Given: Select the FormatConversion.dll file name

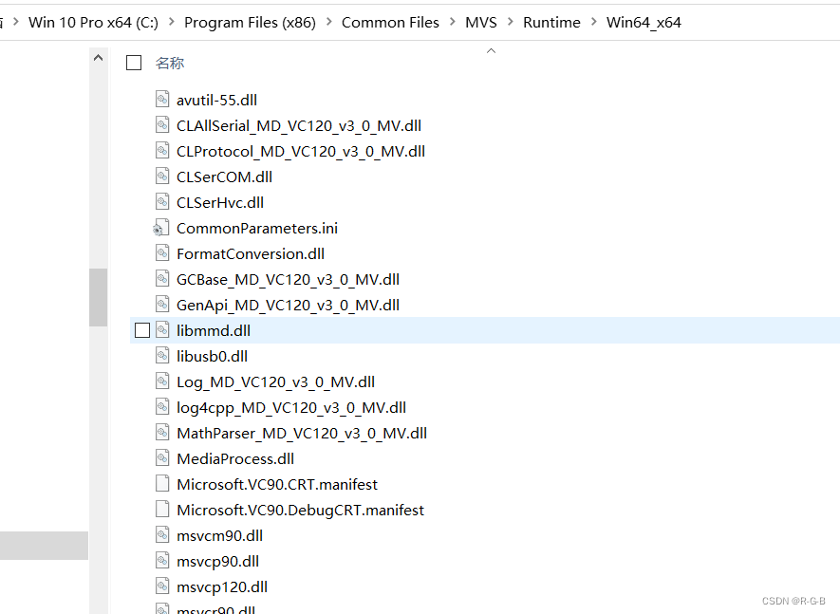Looking at the screenshot, I should coord(251,254).
